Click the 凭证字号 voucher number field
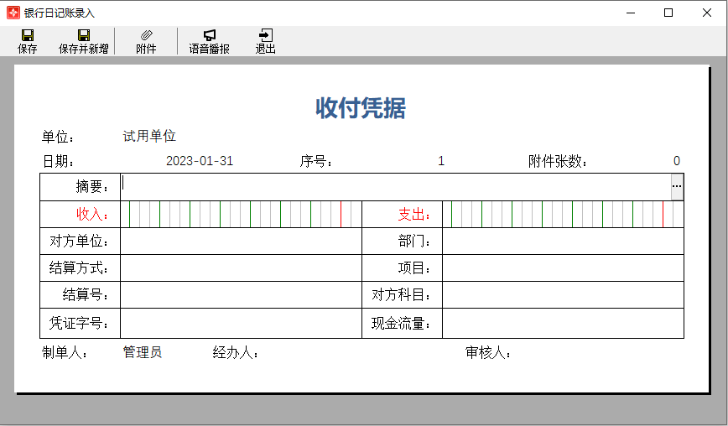This screenshot has width=728, height=426. (241, 323)
